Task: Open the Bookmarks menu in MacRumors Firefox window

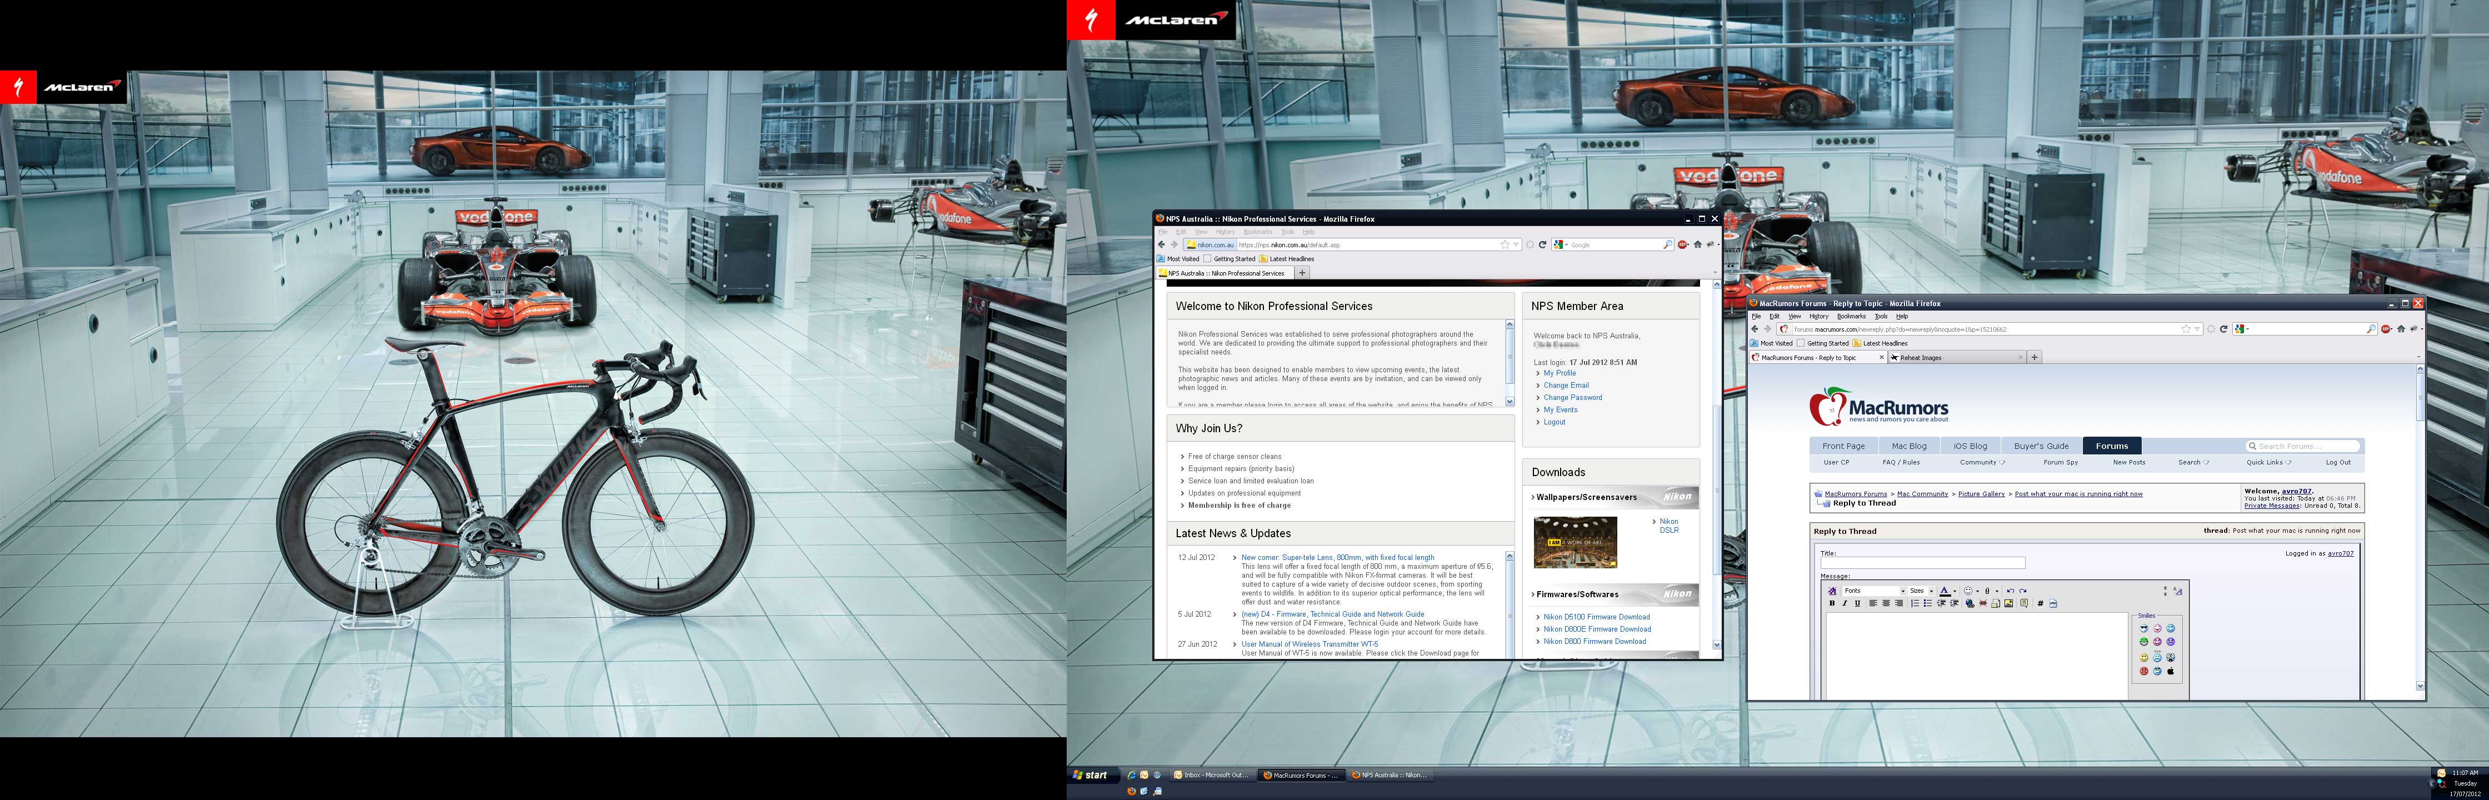Action: [x=1851, y=316]
